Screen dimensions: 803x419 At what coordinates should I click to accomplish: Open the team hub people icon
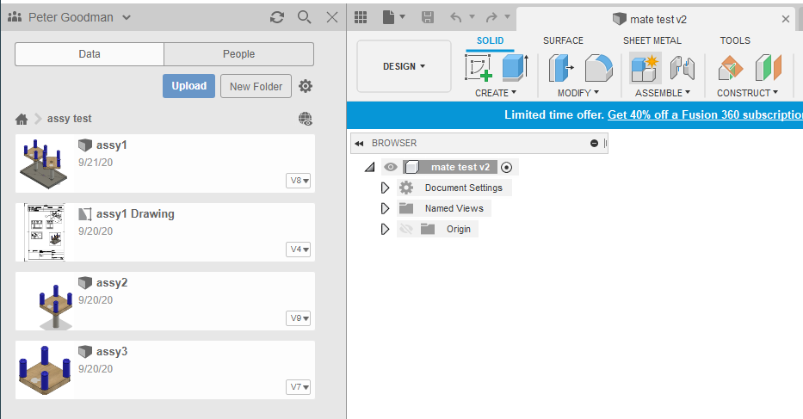coord(15,17)
